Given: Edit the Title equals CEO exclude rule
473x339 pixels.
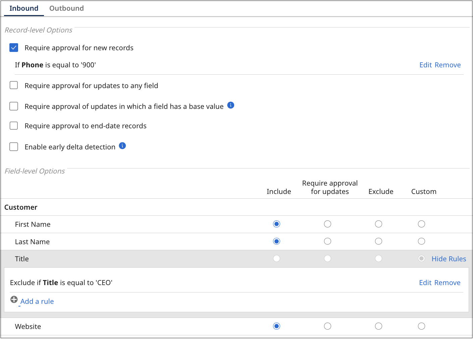Looking at the screenshot, I should click(425, 283).
